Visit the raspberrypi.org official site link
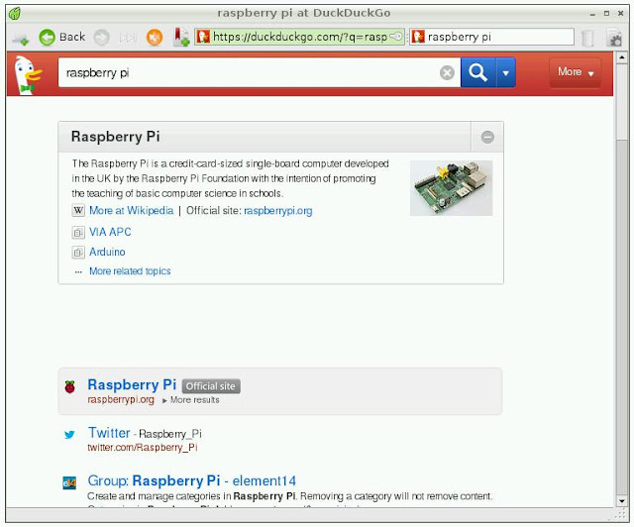The width and height of the screenshot is (634, 527). coord(277,211)
